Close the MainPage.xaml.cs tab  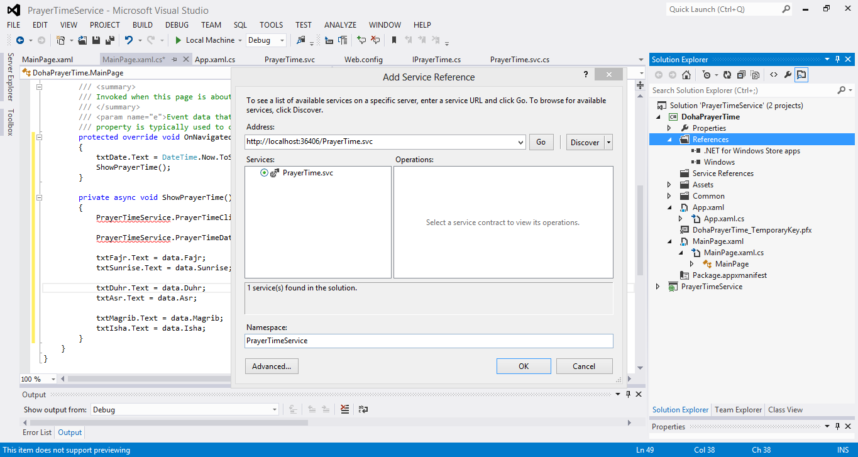click(185, 60)
